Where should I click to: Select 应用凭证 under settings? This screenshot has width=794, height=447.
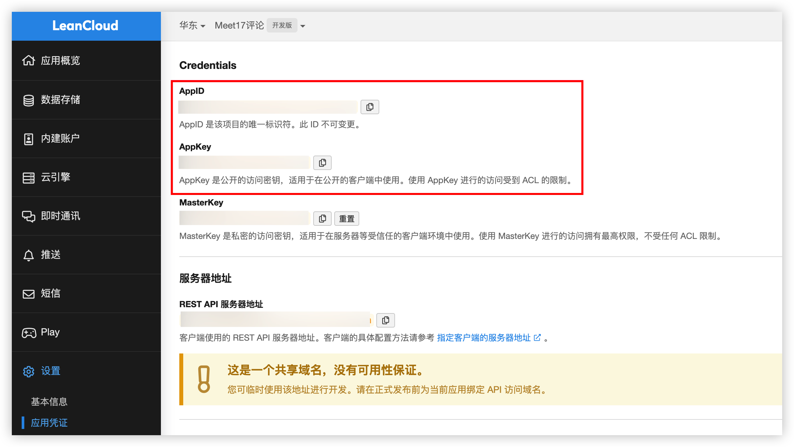[x=49, y=423]
